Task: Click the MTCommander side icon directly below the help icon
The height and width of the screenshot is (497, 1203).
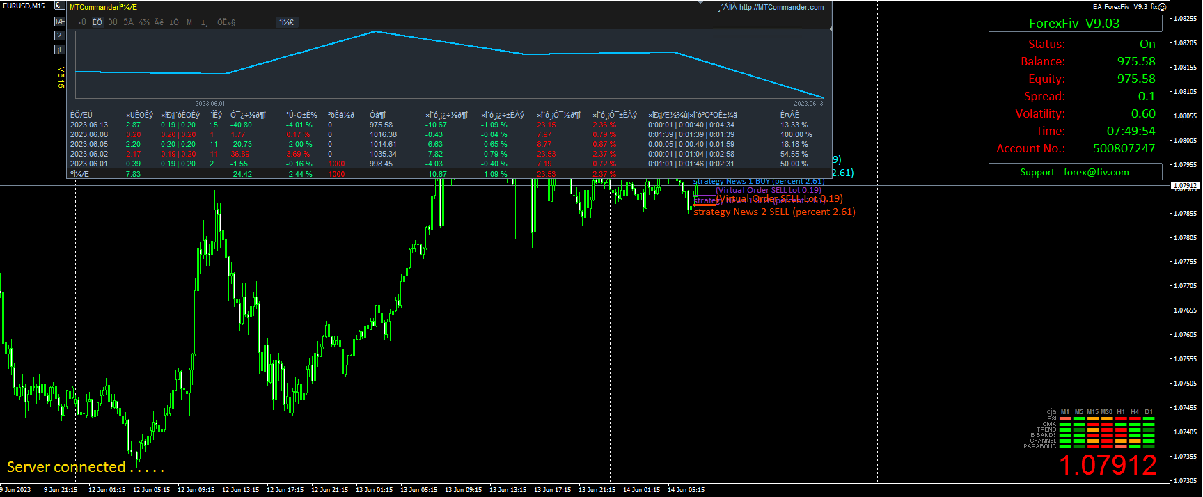Action: tap(60, 49)
